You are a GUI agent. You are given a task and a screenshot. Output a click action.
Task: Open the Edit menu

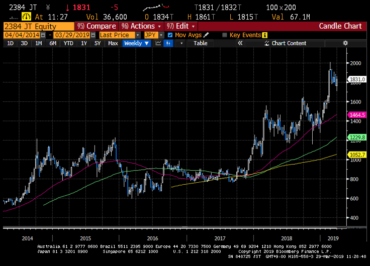pyautogui.click(x=178, y=26)
